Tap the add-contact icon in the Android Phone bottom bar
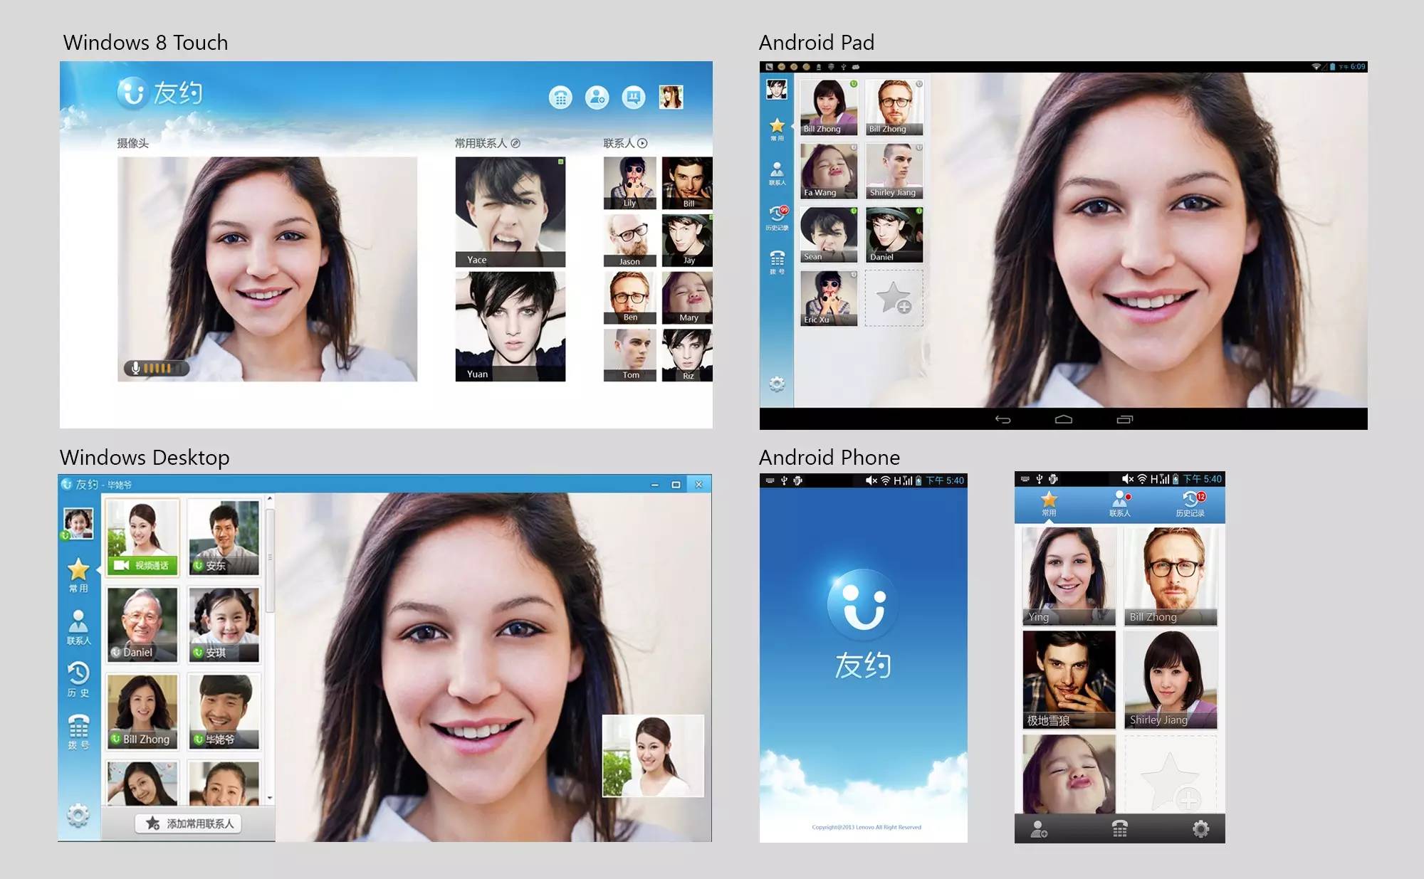Screen dimensions: 1424x879 [1039, 829]
